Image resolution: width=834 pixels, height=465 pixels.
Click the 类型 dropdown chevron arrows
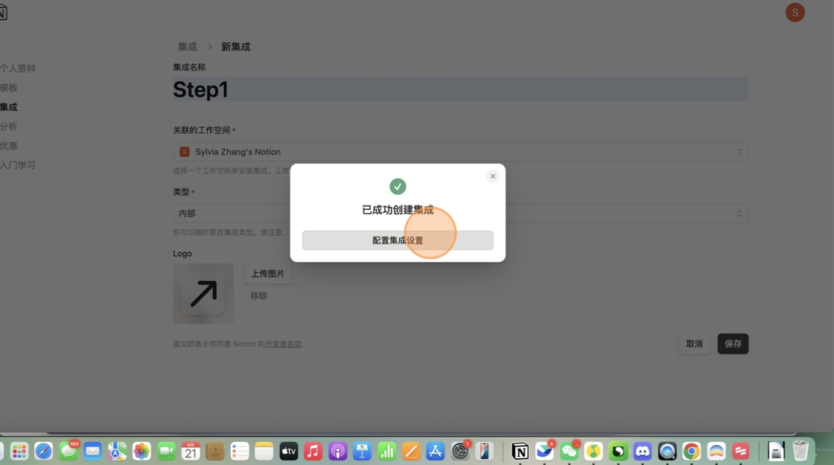coord(739,214)
